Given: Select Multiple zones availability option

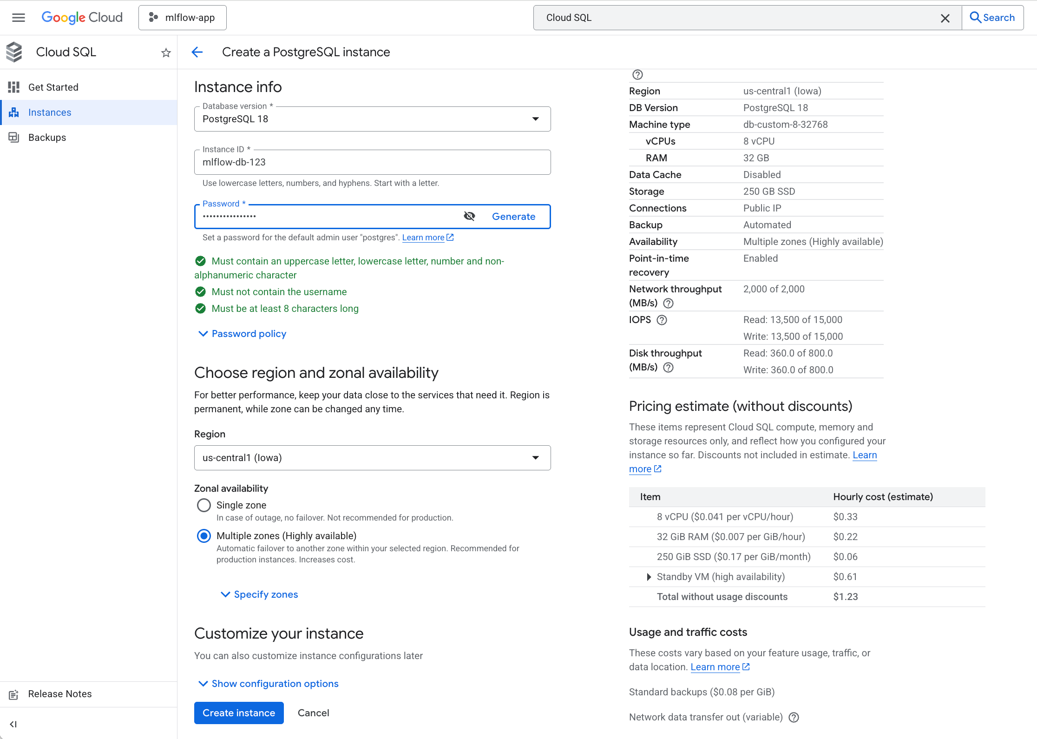Looking at the screenshot, I should pyautogui.click(x=203, y=535).
